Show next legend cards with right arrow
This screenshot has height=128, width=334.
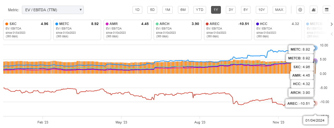click(x=332, y=24)
